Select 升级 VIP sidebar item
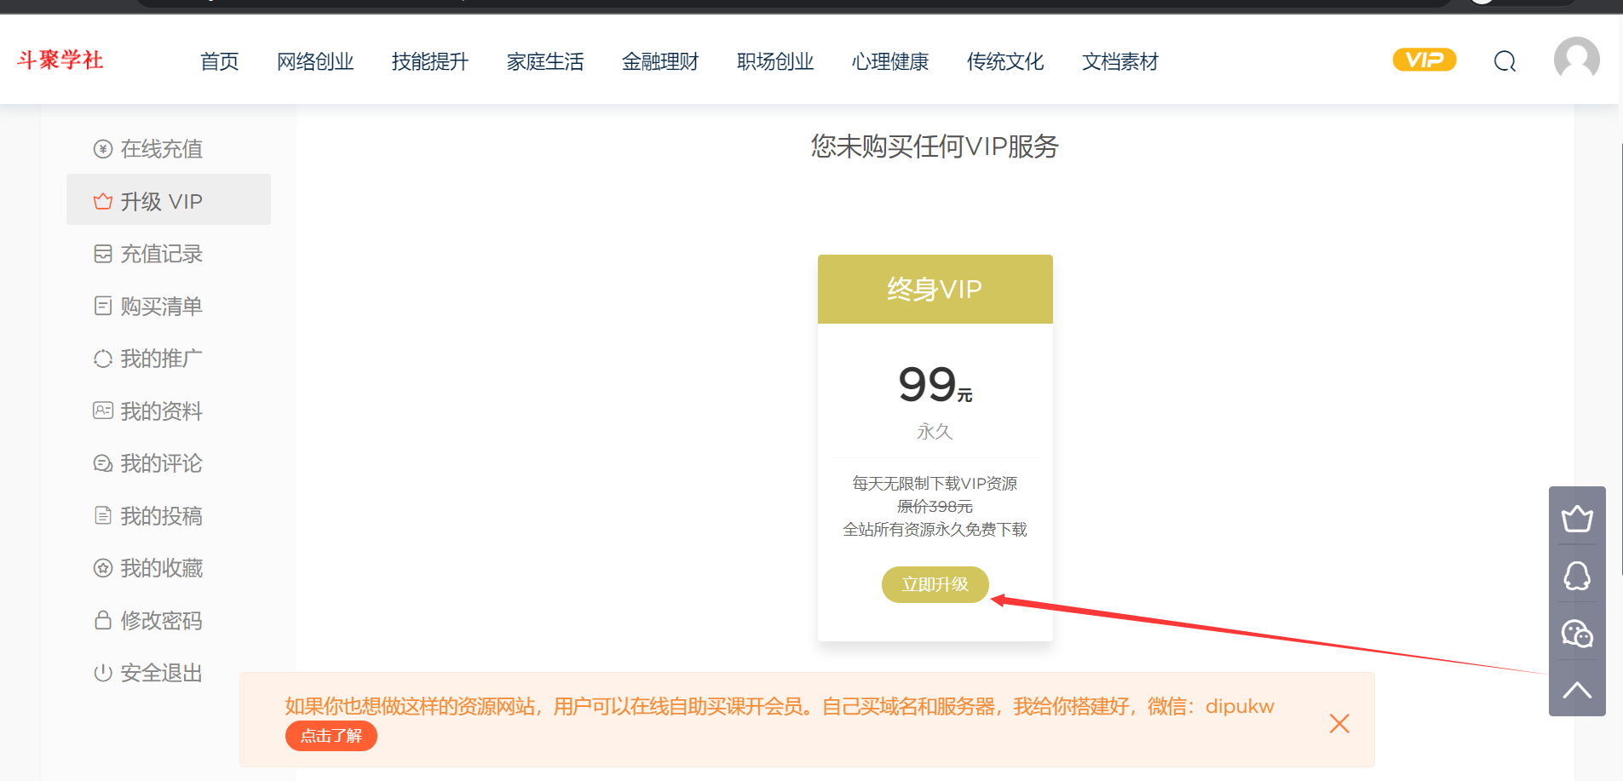 [x=161, y=201]
